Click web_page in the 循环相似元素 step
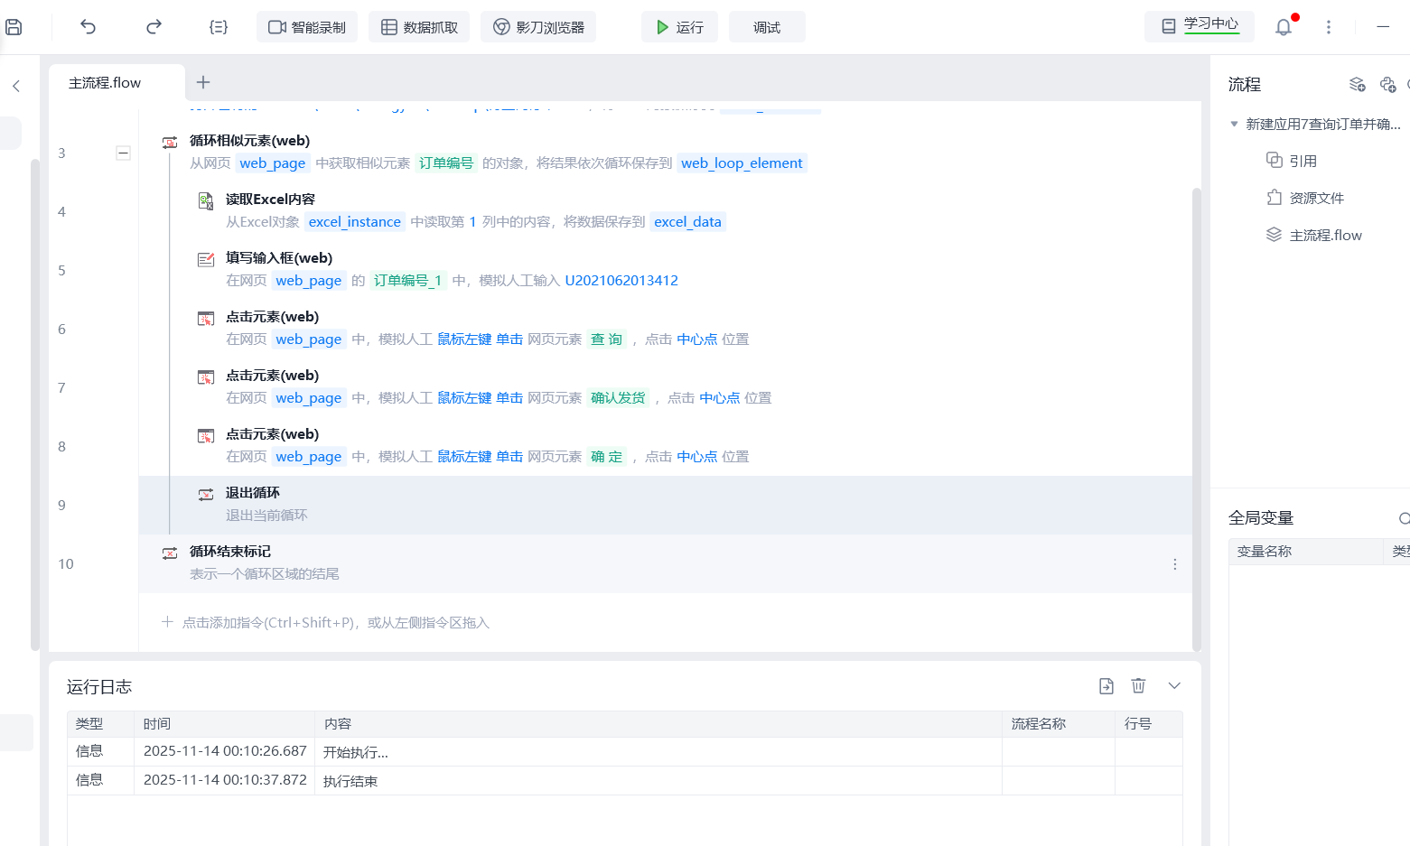Screen dimensions: 1410x846 273,163
